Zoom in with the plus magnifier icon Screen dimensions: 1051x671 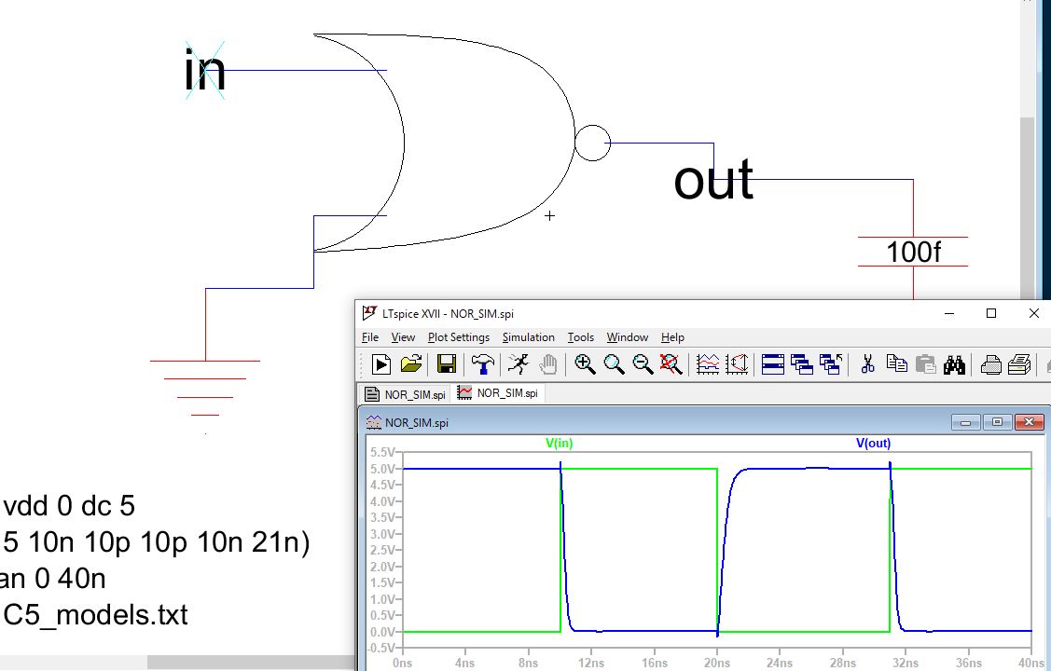tap(585, 364)
